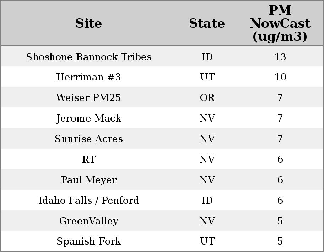Image resolution: width=324 pixels, height=252 pixels.
Task: Select the Herriman #3 site name
Action: (89, 77)
